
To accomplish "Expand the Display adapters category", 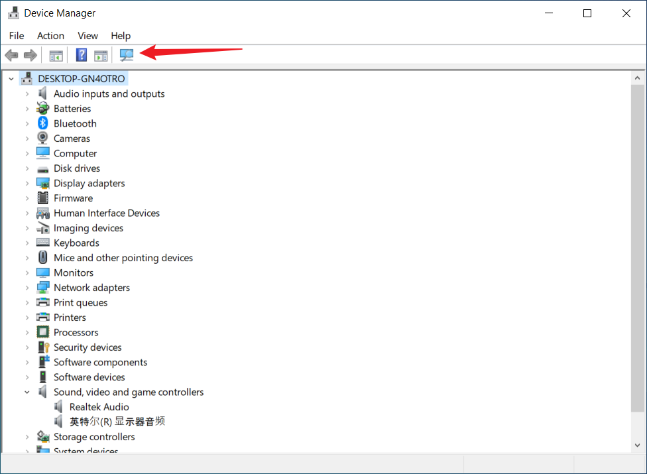I will pos(27,184).
